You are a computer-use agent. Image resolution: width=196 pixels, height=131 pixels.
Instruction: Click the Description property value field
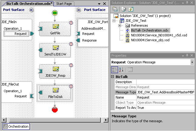(x=165, y=82)
